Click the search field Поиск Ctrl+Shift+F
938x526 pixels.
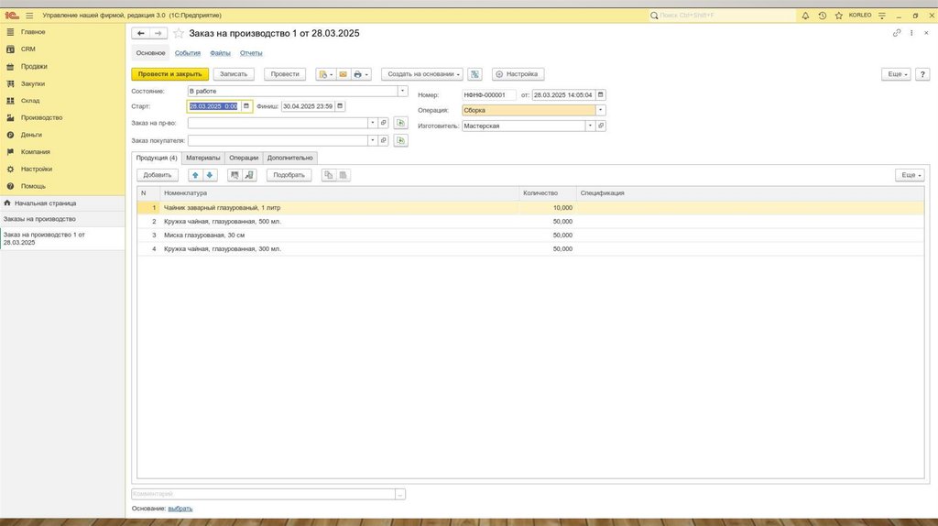point(722,16)
